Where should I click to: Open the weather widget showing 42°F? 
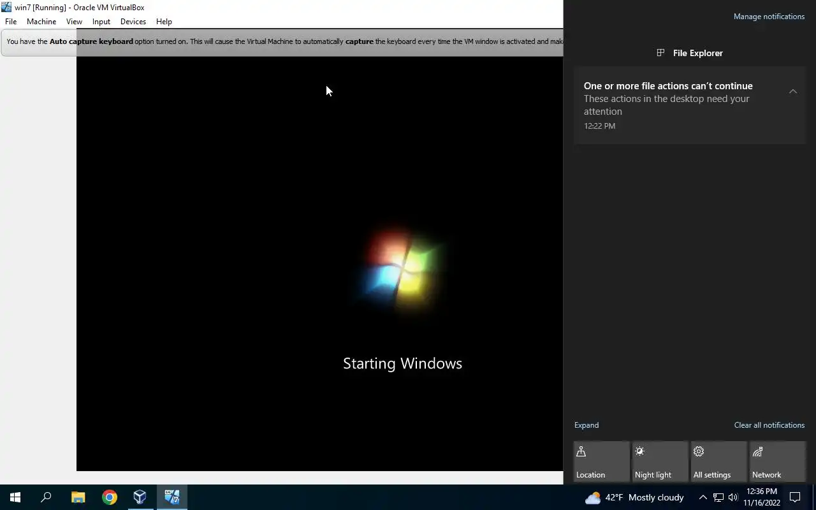click(x=634, y=497)
